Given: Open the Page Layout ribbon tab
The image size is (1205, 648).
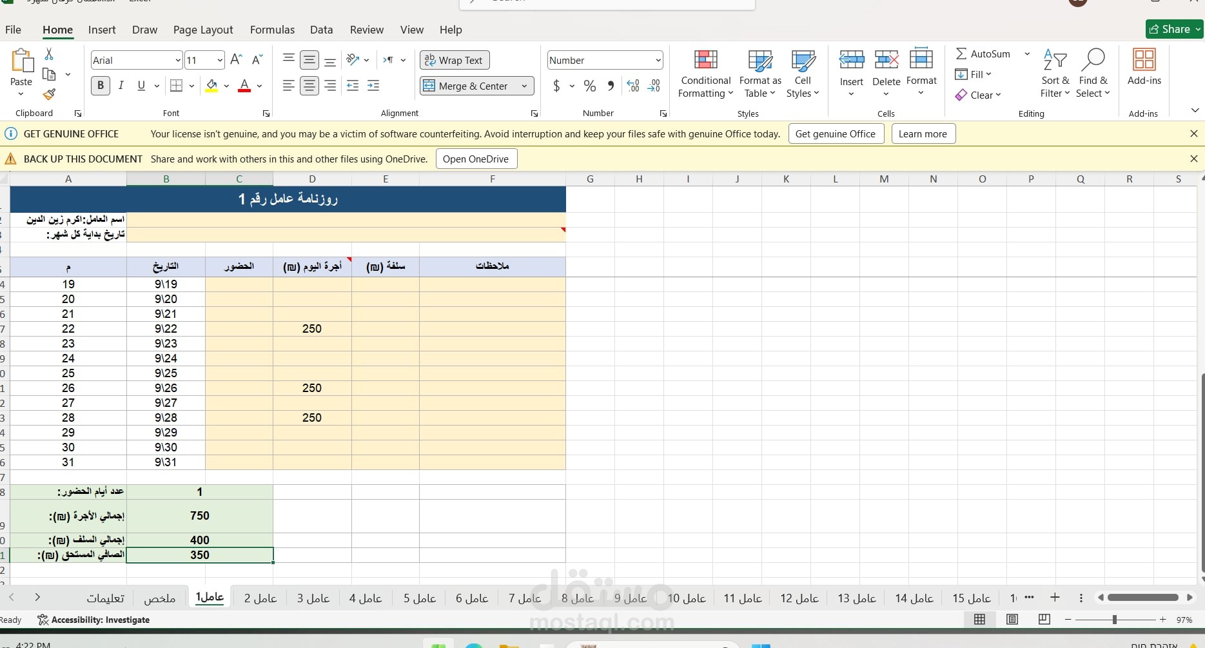Looking at the screenshot, I should click(x=203, y=30).
